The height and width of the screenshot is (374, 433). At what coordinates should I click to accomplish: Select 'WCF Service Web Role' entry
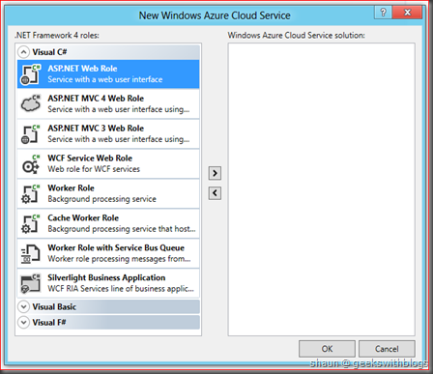108,163
